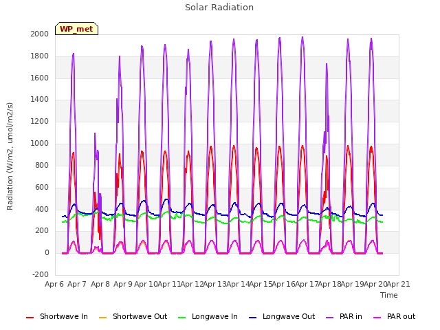The height and width of the screenshot is (330, 440).
Task: Click the Apr 13 x-axis label
Action: 214,284
